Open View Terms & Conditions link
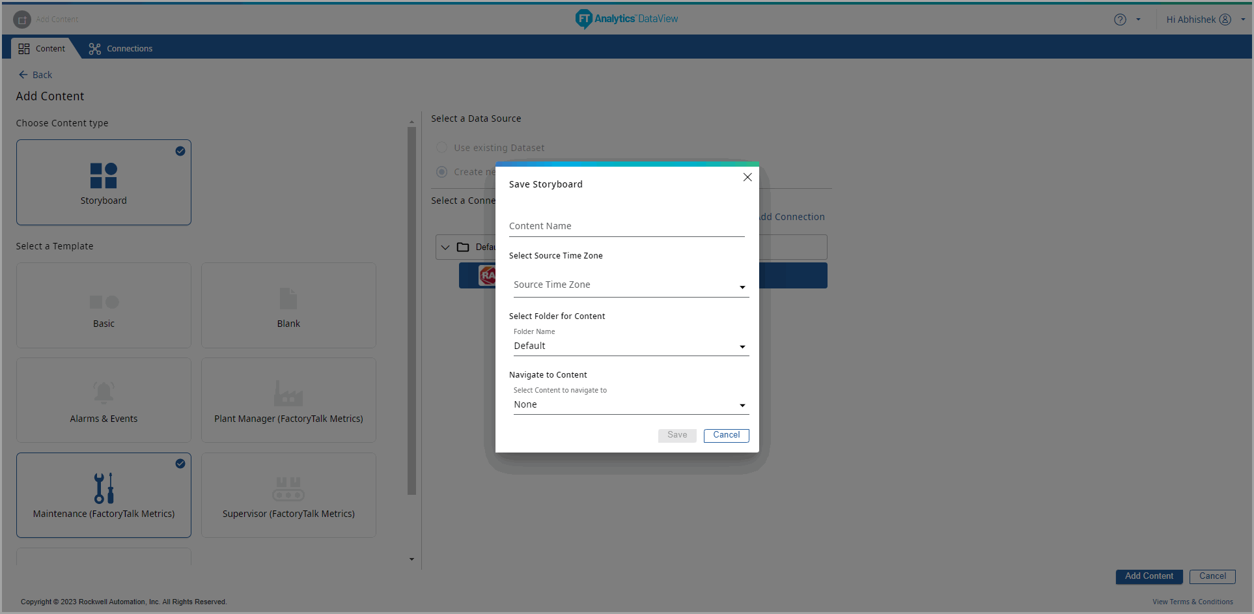The height and width of the screenshot is (614, 1254). pos(1193,602)
